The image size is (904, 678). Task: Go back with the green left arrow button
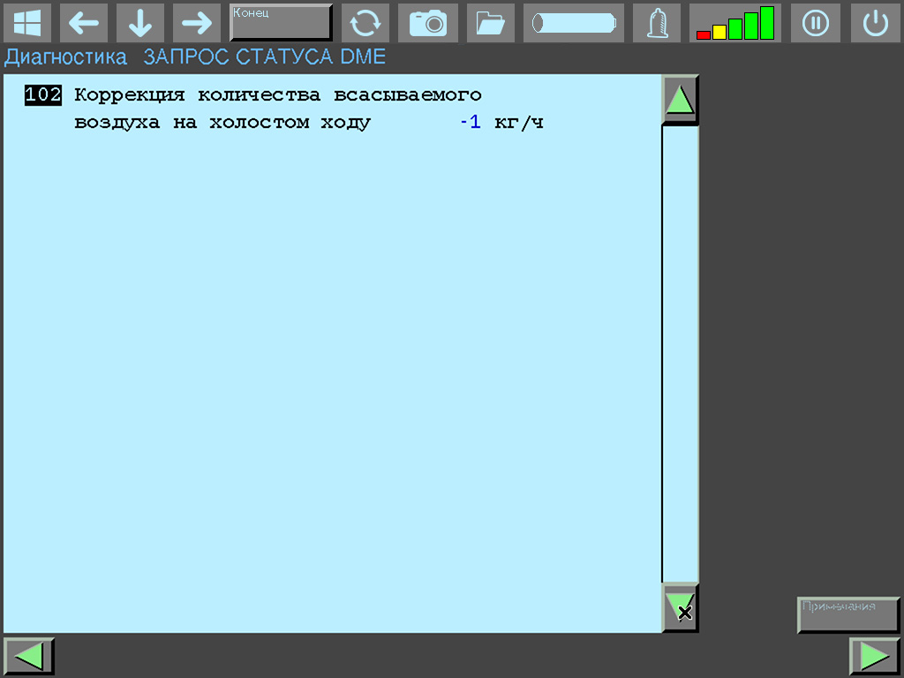29,655
